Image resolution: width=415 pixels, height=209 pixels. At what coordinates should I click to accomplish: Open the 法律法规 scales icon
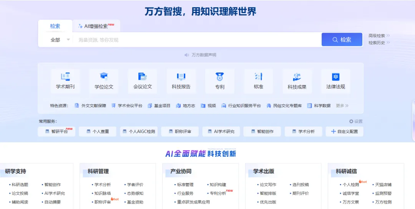pyautogui.click(x=335, y=77)
